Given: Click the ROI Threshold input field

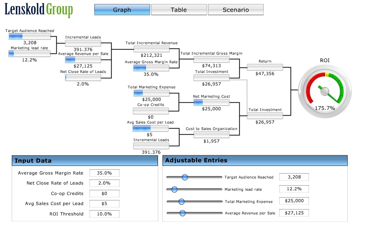Looking at the screenshot, I should click(x=104, y=214).
